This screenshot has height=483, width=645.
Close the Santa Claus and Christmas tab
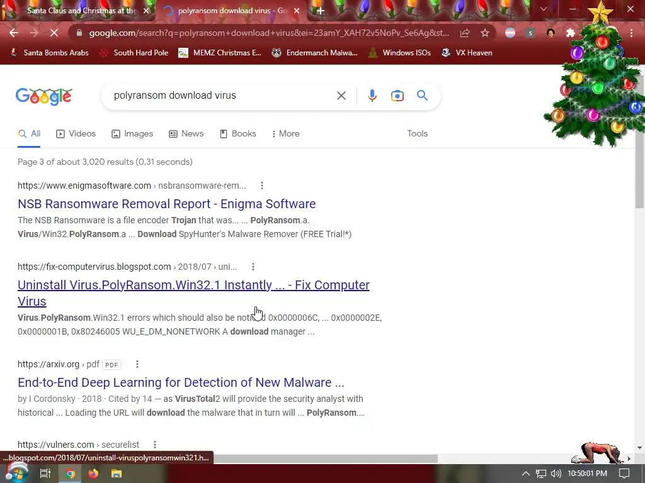146,11
